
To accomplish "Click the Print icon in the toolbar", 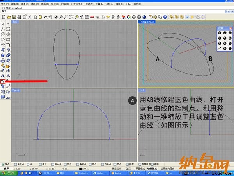I will pos(19,17).
